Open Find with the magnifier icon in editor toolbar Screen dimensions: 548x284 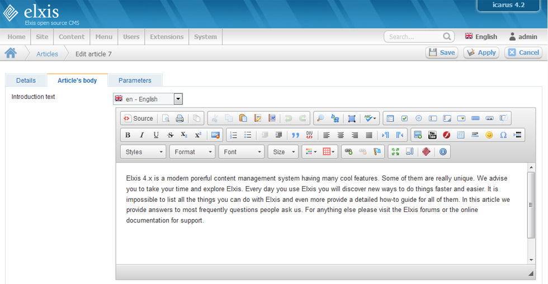tap(320, 119)
